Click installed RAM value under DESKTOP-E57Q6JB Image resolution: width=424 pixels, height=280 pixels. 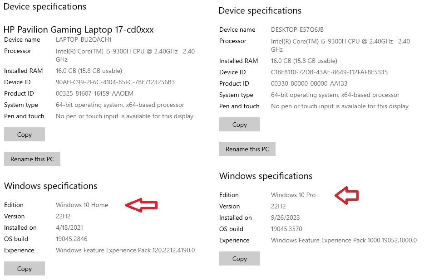tap(304, 61)
